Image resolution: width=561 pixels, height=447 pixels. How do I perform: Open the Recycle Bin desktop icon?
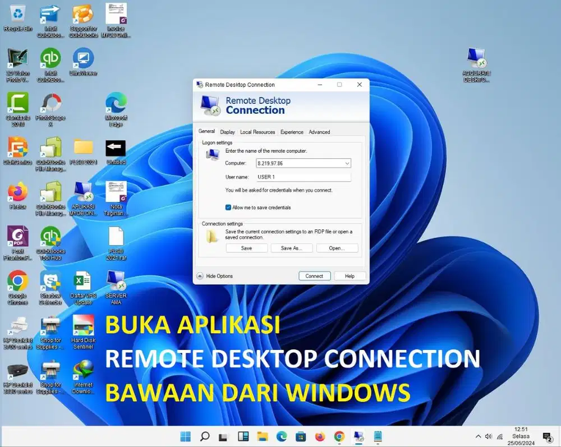[17, 15]
